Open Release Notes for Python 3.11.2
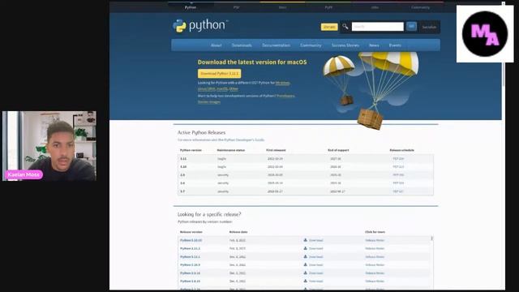Viewport: 519px width, 292px height. [375, 249]
